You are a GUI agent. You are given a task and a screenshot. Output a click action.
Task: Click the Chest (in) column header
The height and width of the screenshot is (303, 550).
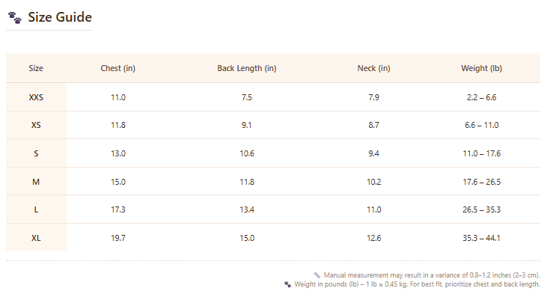118,68
